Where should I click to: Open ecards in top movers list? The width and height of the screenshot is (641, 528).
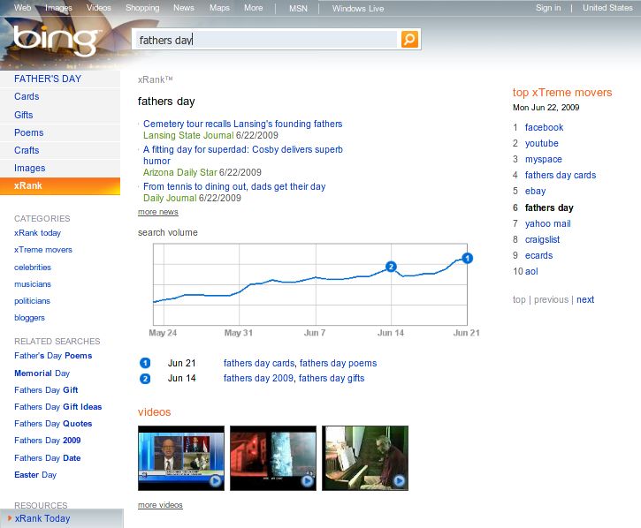pos(538,256)
